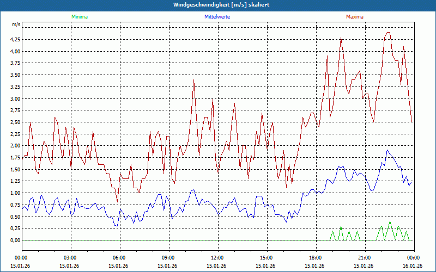
Task: Select the 21:00 time axis label
Action: pos(364,258)
